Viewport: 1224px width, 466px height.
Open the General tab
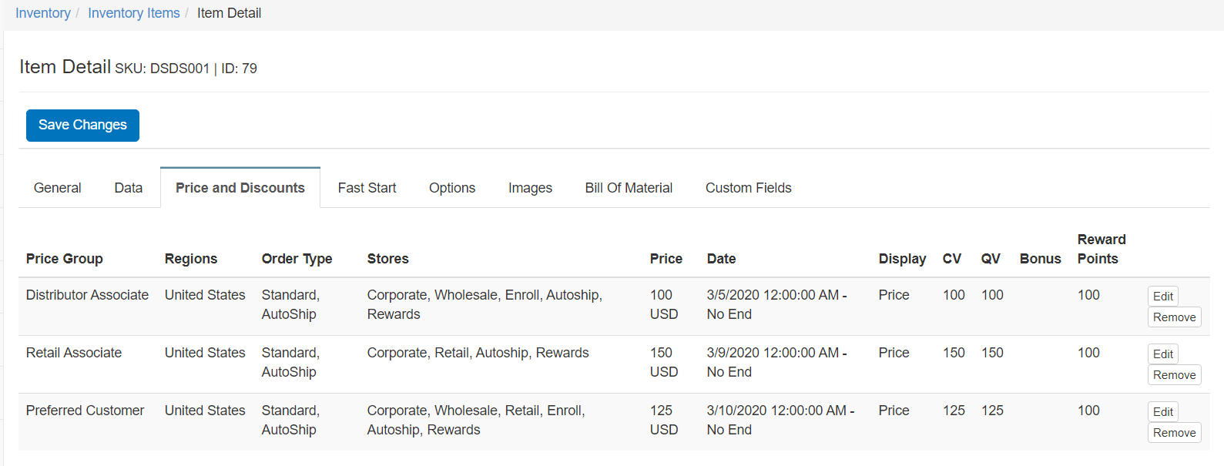click(58, 188)
